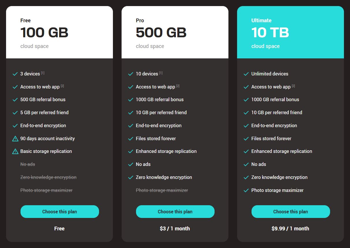350x248 pixels.
Task: Click the Pro plan No ads checkmark
Action: [x=131, y=164]
